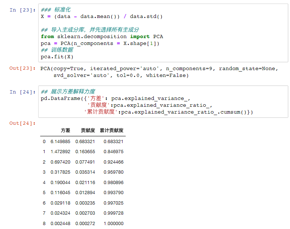290x229 pixels.
Task: Click the column header '累计贡献度'
Action: (x=111, y=130)
